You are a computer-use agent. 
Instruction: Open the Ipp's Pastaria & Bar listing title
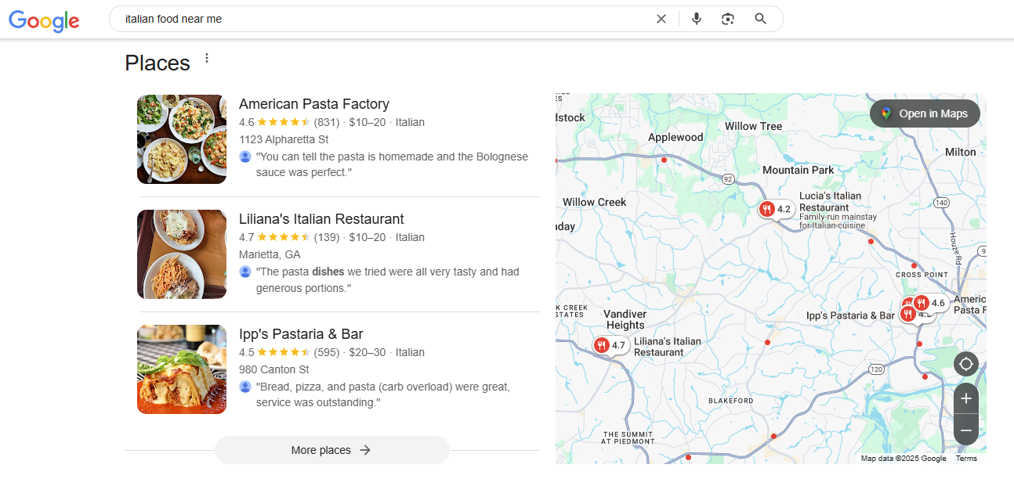pos(301,334)
